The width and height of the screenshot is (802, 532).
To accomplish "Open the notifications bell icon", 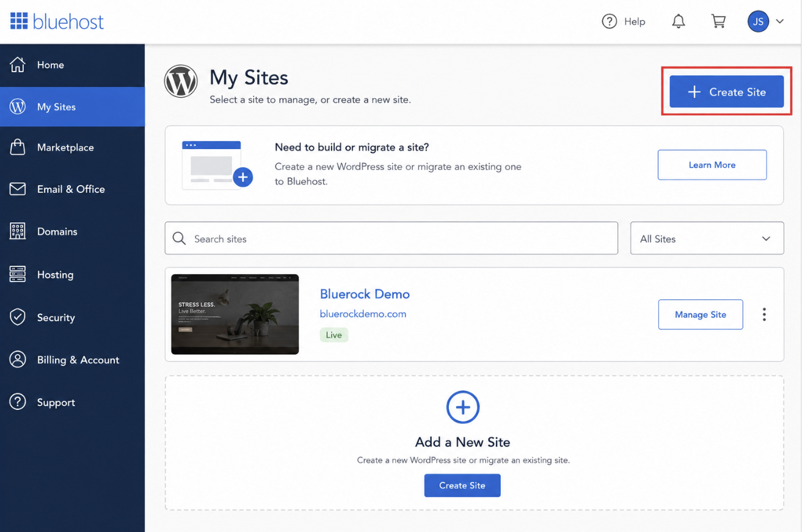I will [x=679, y=21].
